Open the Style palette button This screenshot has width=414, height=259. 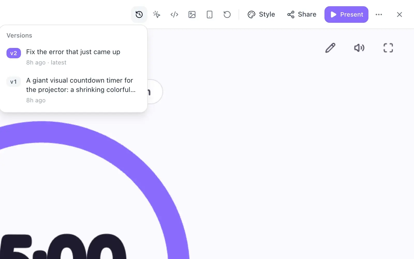[x=261, y=15]
